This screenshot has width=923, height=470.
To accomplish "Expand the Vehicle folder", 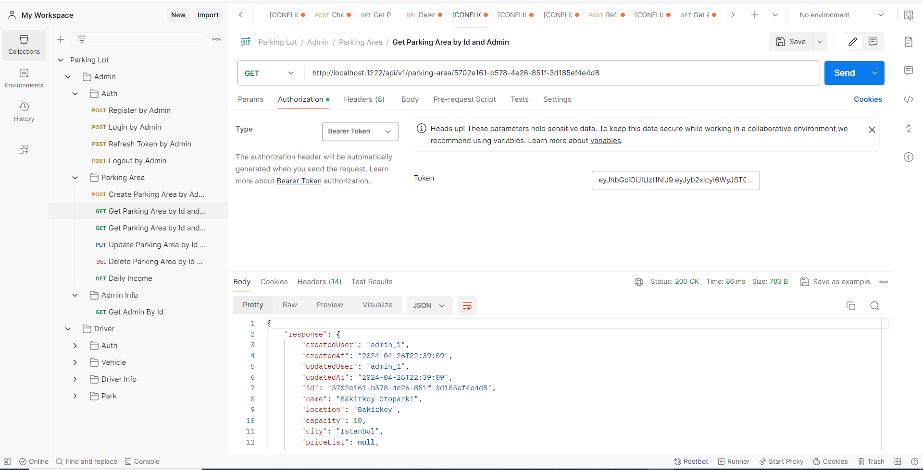I will 75,362.
